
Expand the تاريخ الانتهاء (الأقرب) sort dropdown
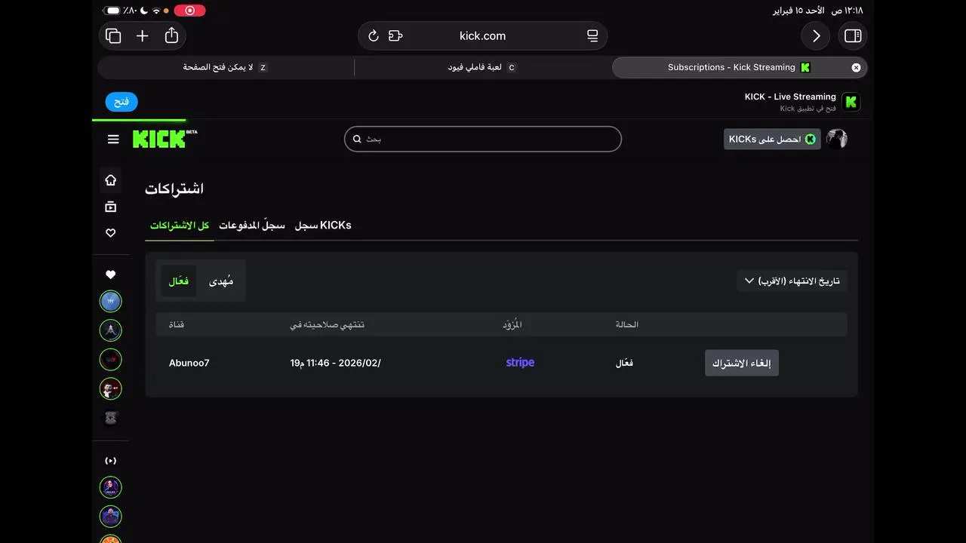coord(792,281)
